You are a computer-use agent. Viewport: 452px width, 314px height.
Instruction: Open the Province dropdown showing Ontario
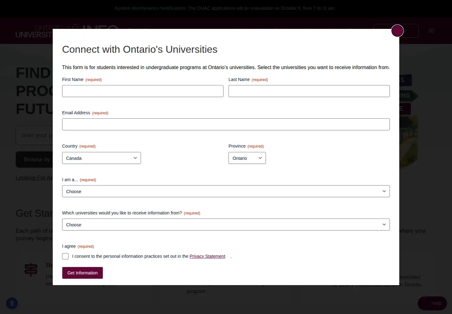tap(247, 158)
